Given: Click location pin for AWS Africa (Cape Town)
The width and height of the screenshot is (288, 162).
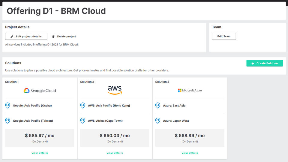Looking at the screenshot, I should coord(83,121).
